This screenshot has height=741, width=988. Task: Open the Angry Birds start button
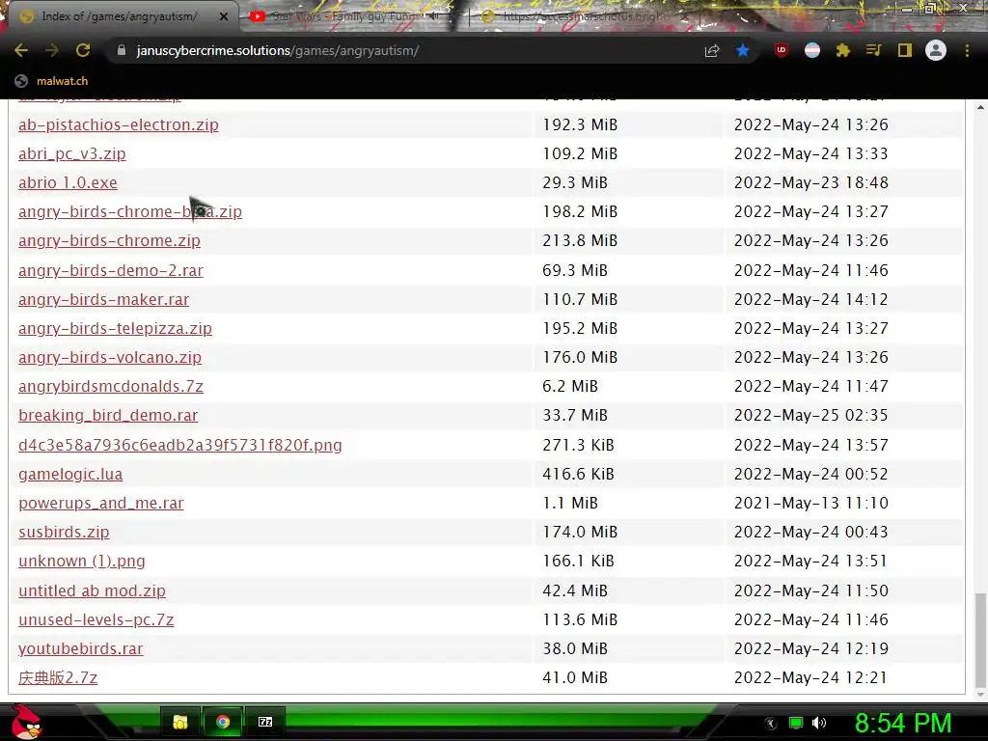pos(26,722)
